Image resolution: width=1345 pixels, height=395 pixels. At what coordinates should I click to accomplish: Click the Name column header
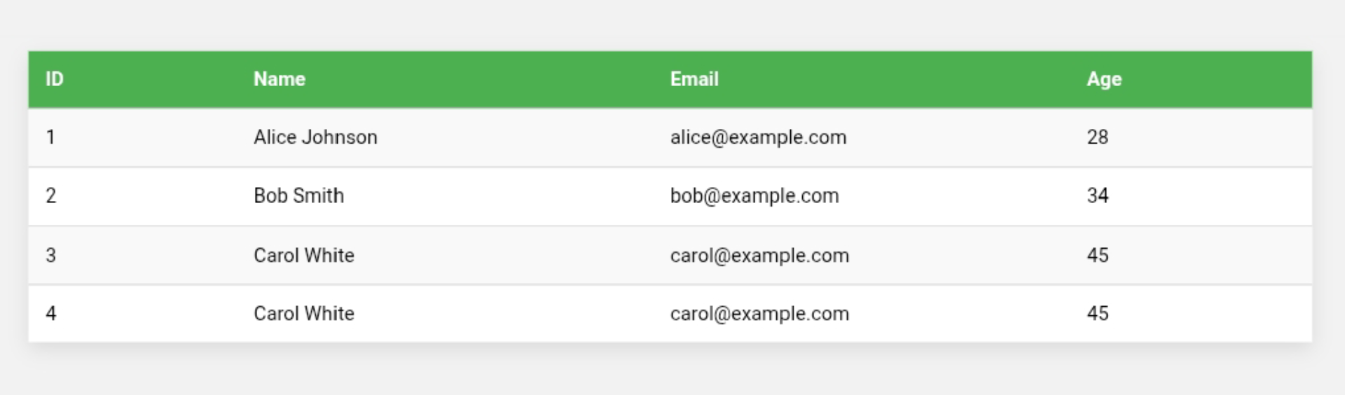point(279,79)
